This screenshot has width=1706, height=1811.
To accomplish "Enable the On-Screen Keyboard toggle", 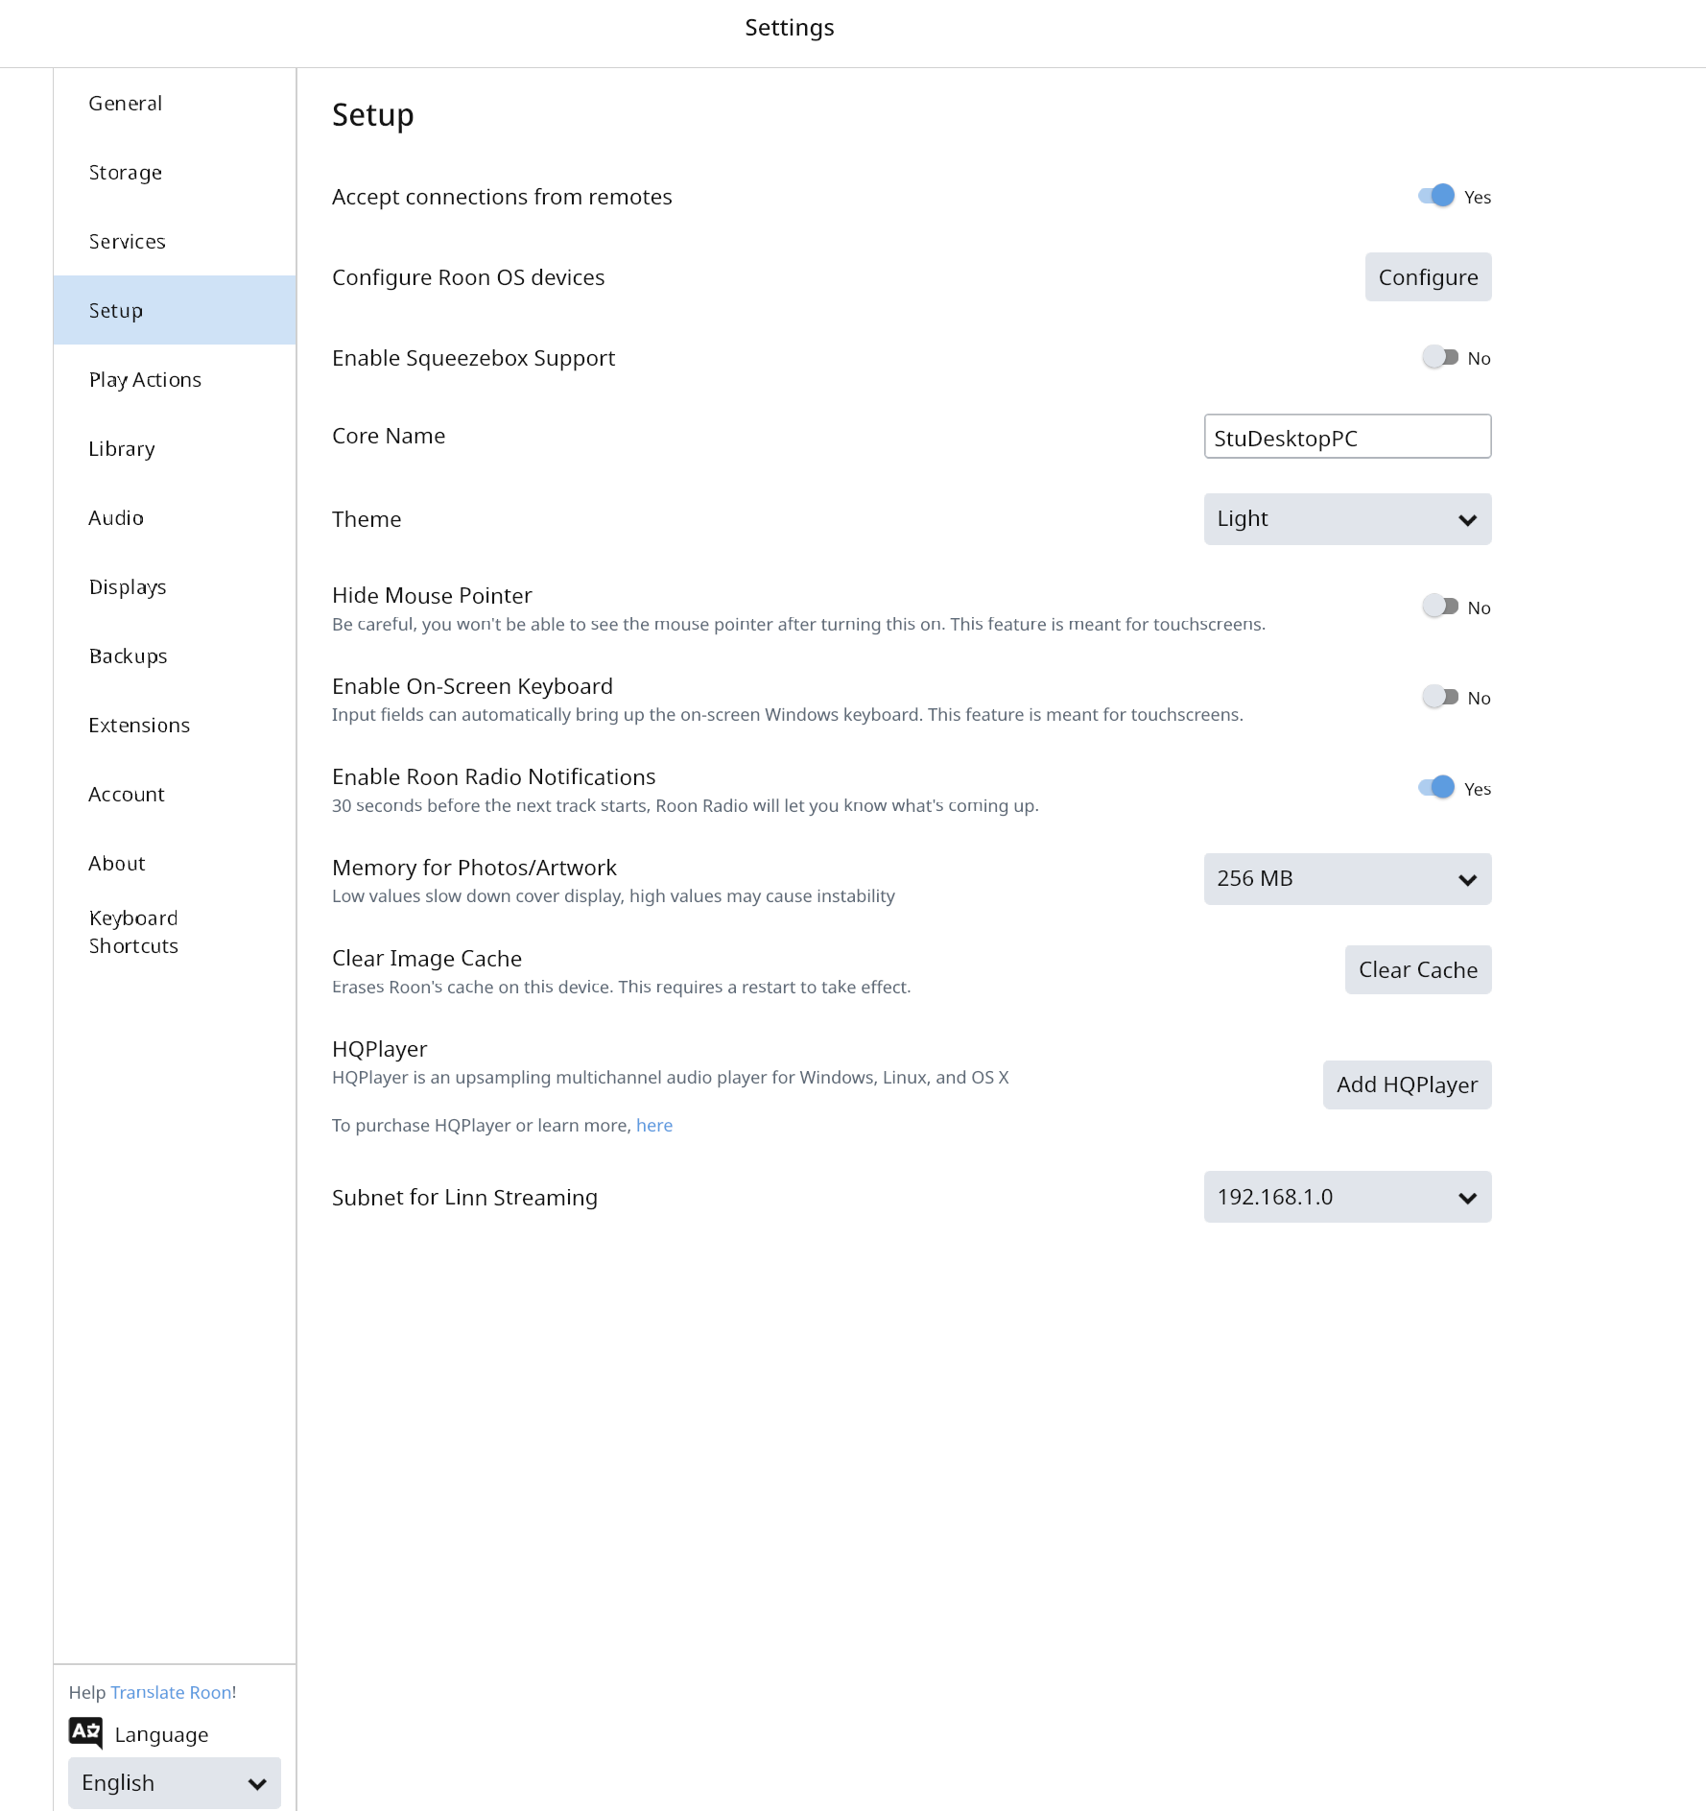I will pos(1439,697).
